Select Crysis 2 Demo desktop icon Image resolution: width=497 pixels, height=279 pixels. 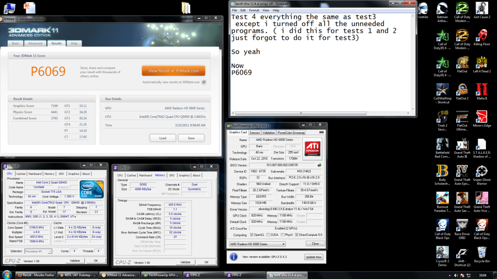pos(442,257)
